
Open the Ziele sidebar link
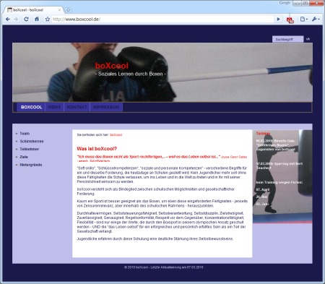point(24,157)
